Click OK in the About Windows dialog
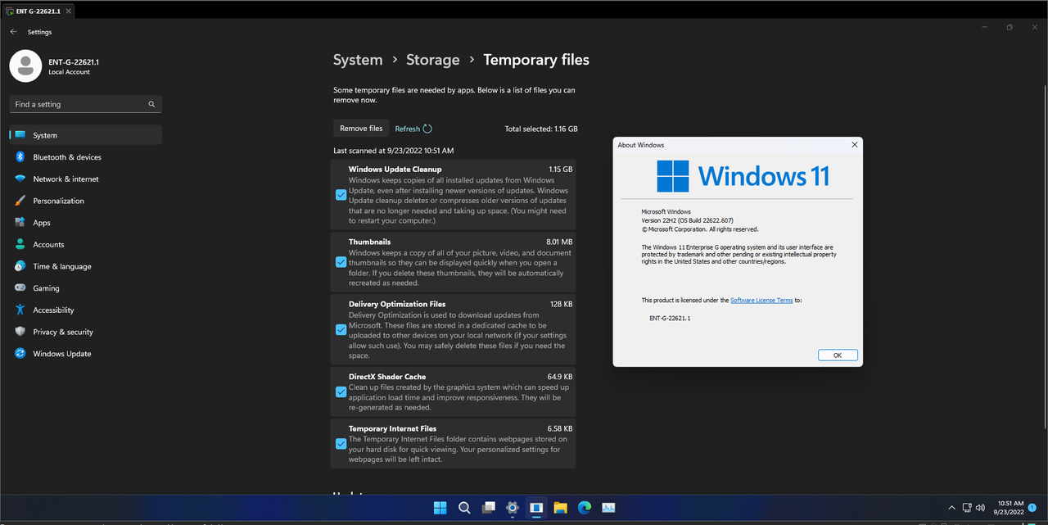 click(838, 355)
